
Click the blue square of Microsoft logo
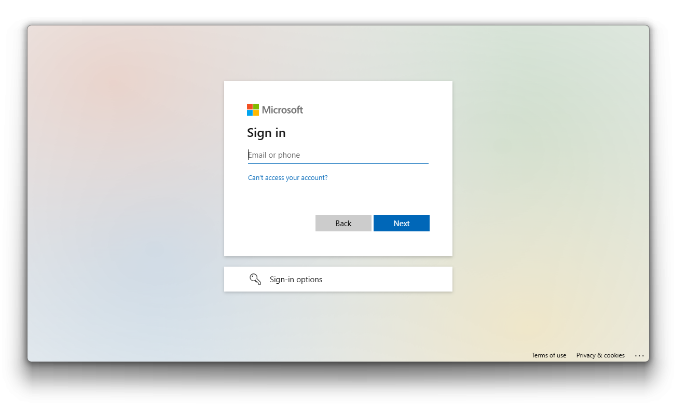250,113
